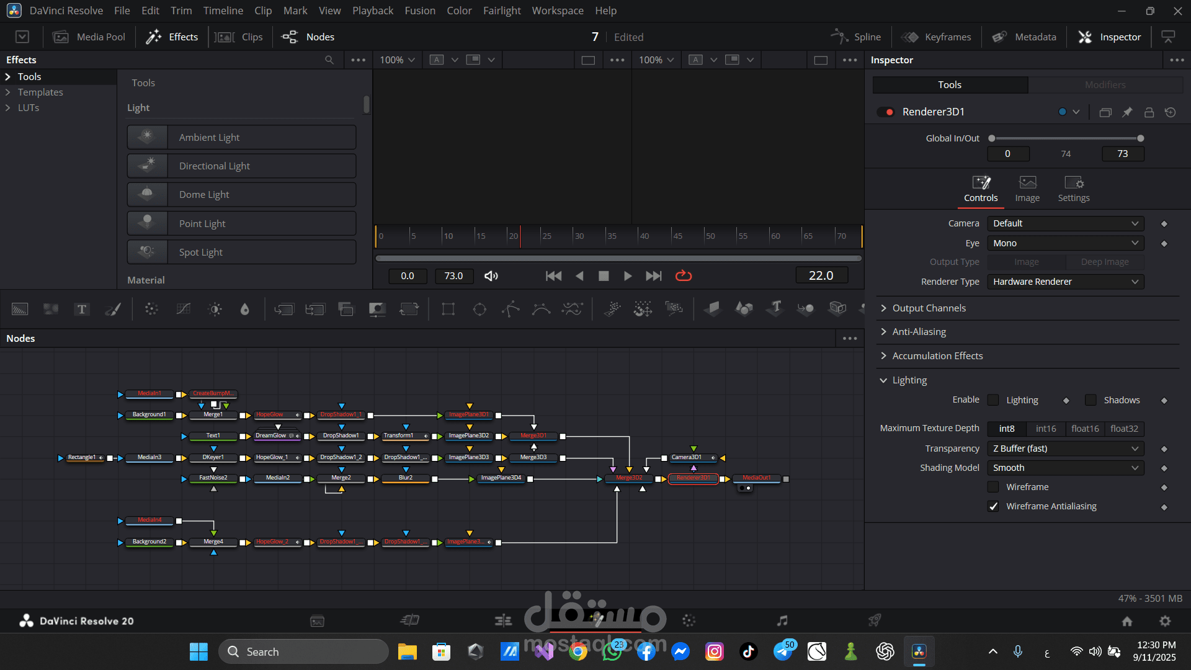The height and width of the screenshot is (670, 1191).
Task: Open the Spline panel button
Action: coord(857,37)
